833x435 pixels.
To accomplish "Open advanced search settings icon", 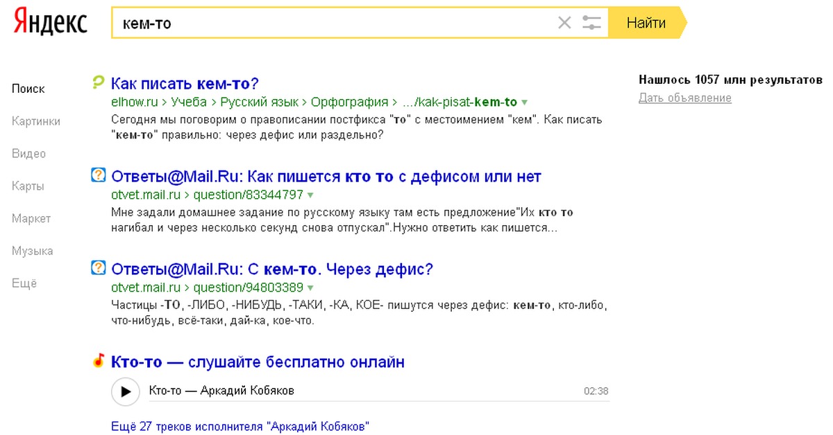I will (591, 22).
